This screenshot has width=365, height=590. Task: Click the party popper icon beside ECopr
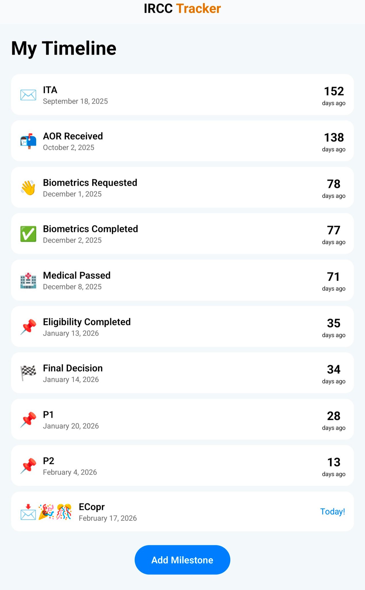[x=46, y=512]
